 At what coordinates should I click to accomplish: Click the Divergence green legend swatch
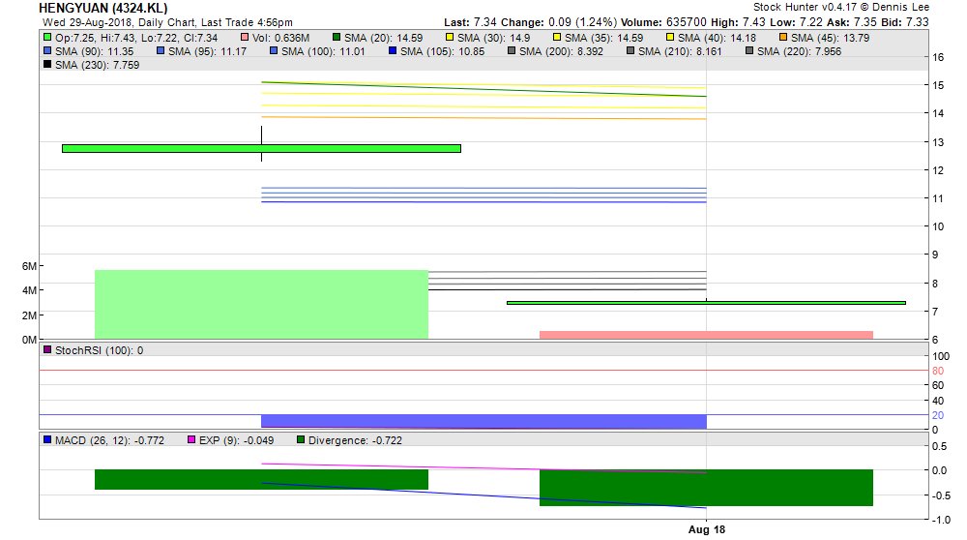(301, 440)
